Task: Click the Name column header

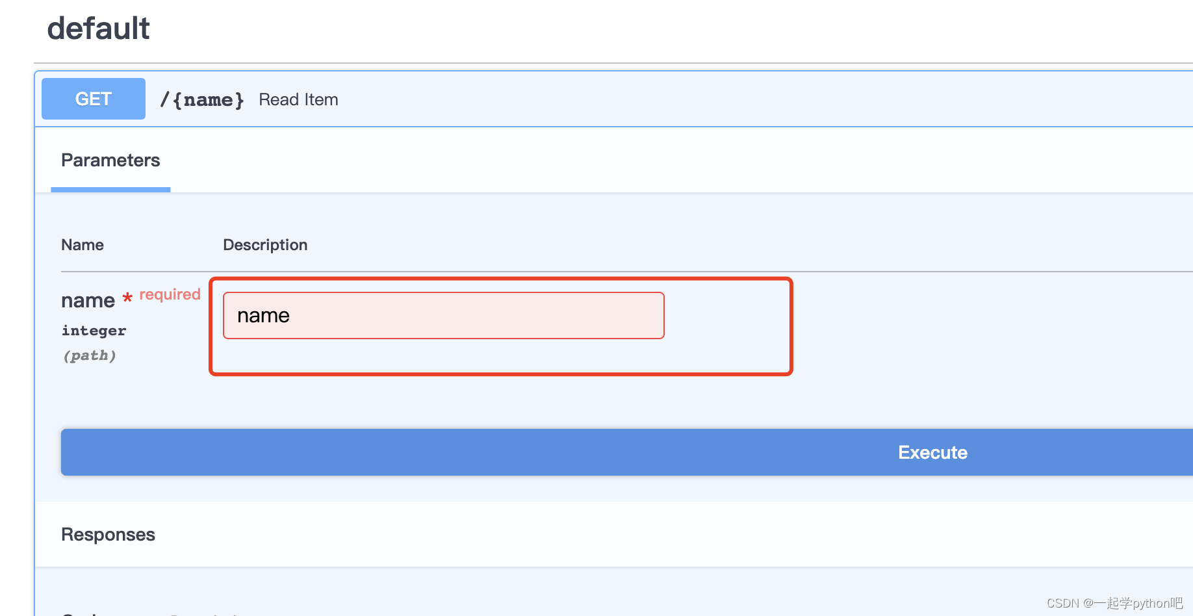Action: 82,244
